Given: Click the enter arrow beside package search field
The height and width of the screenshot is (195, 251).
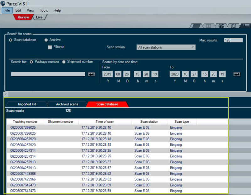Looking at the screenshot, I should point(91,74).
